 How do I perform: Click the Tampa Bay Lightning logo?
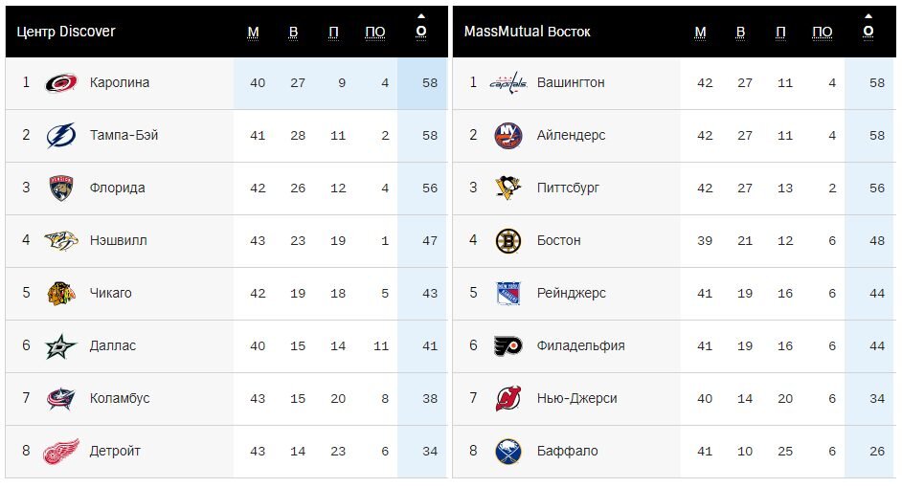(61, 136)
